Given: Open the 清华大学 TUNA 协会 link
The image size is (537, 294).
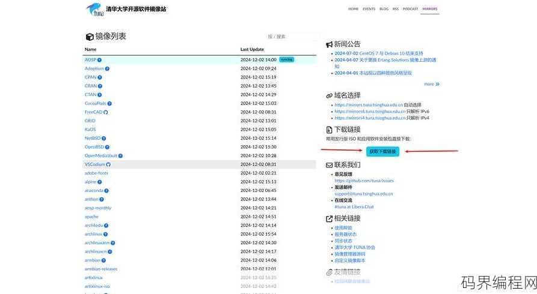Looking at the screenshot, I should (x=355, y=247).
